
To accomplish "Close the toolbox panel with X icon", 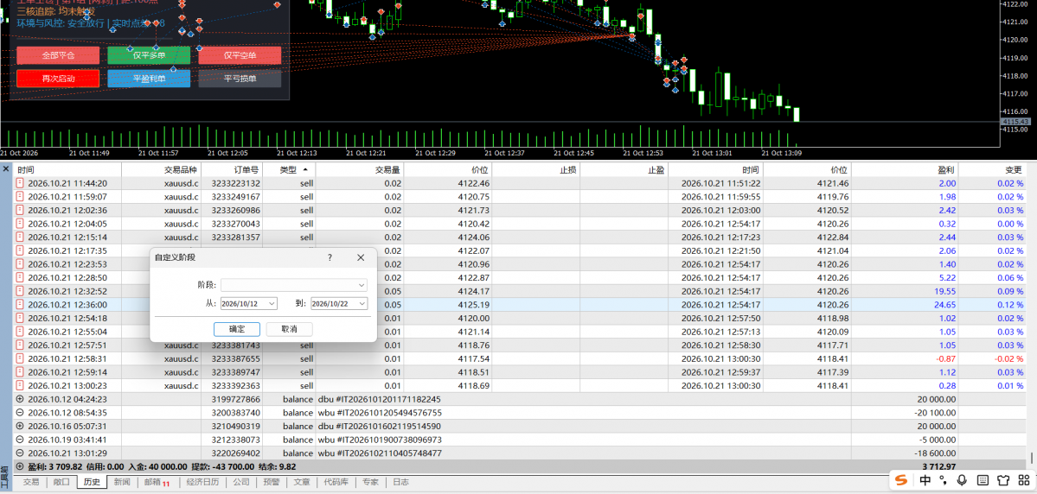I will coord(6,169).
